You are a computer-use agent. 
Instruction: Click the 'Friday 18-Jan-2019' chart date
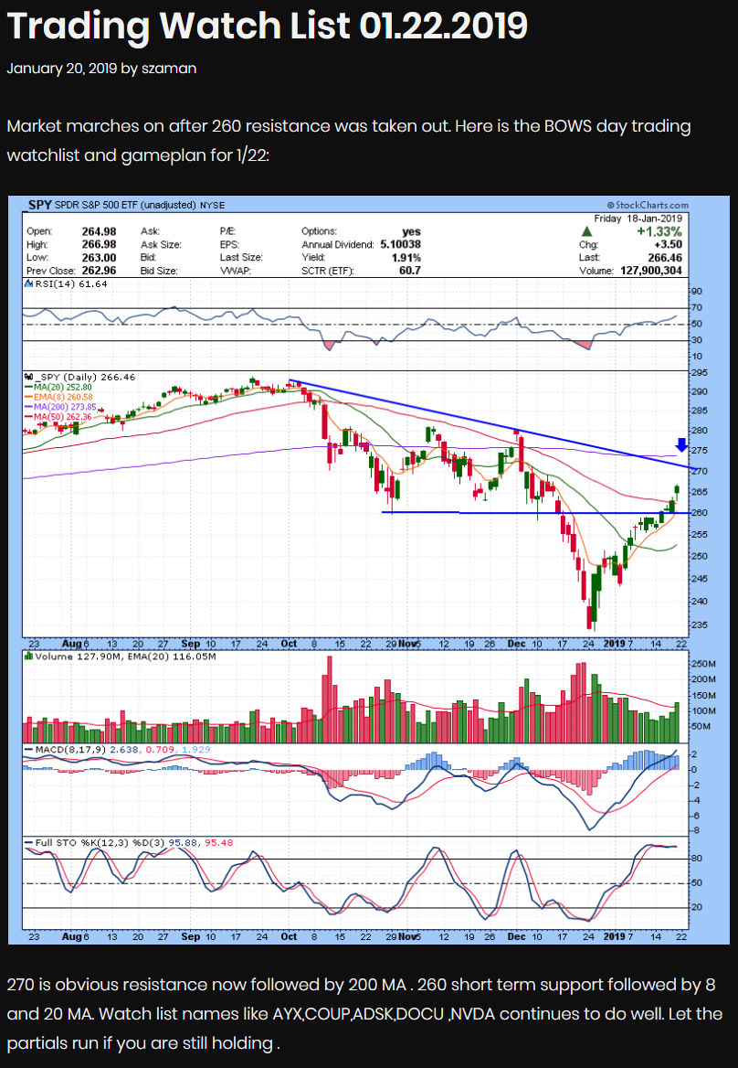[638, 219]
